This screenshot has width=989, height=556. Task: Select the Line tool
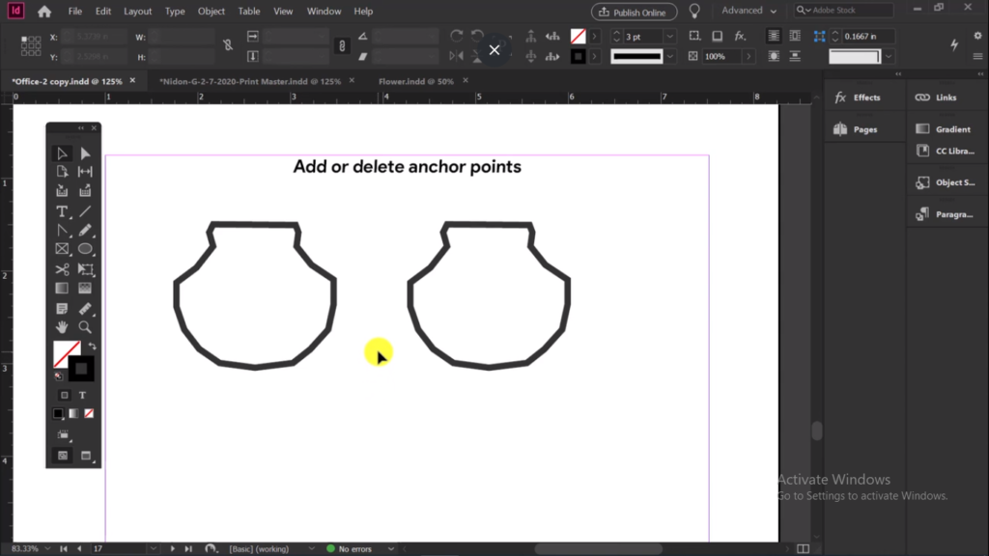[85, 211]
